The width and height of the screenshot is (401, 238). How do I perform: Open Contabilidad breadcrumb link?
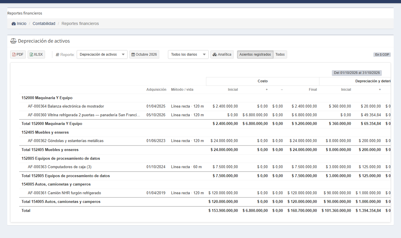[44, 23]
